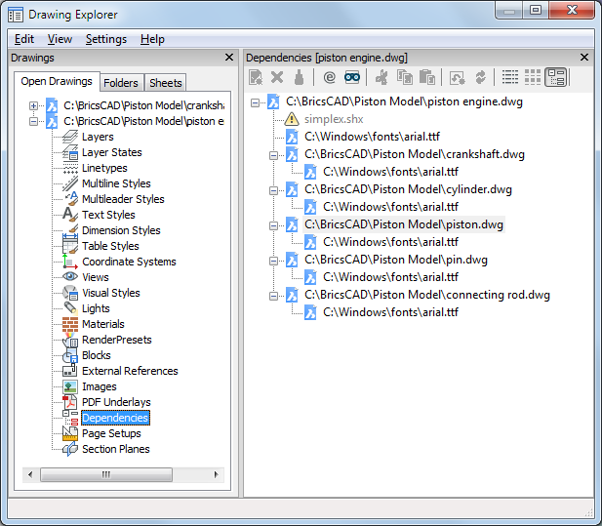Select C:\BricsCAD\Piston Model\connecting rod.dwg row
Viewport: 602px width, 526px height.
(x=427, y=295)
